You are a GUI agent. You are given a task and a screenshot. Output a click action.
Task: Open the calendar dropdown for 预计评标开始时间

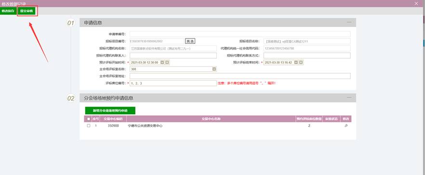click(x=162, y=62)
